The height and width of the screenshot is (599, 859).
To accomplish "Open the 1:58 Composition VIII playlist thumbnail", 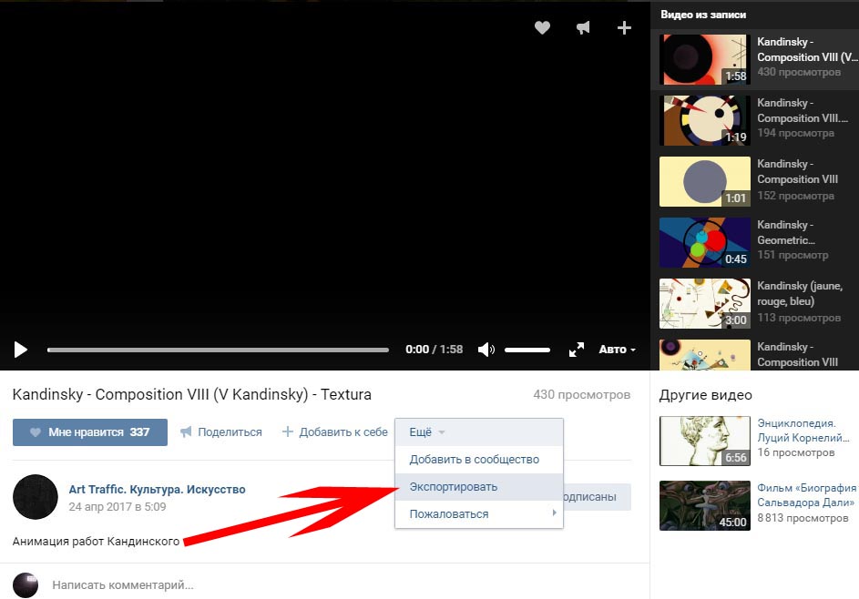I will 704,60.
